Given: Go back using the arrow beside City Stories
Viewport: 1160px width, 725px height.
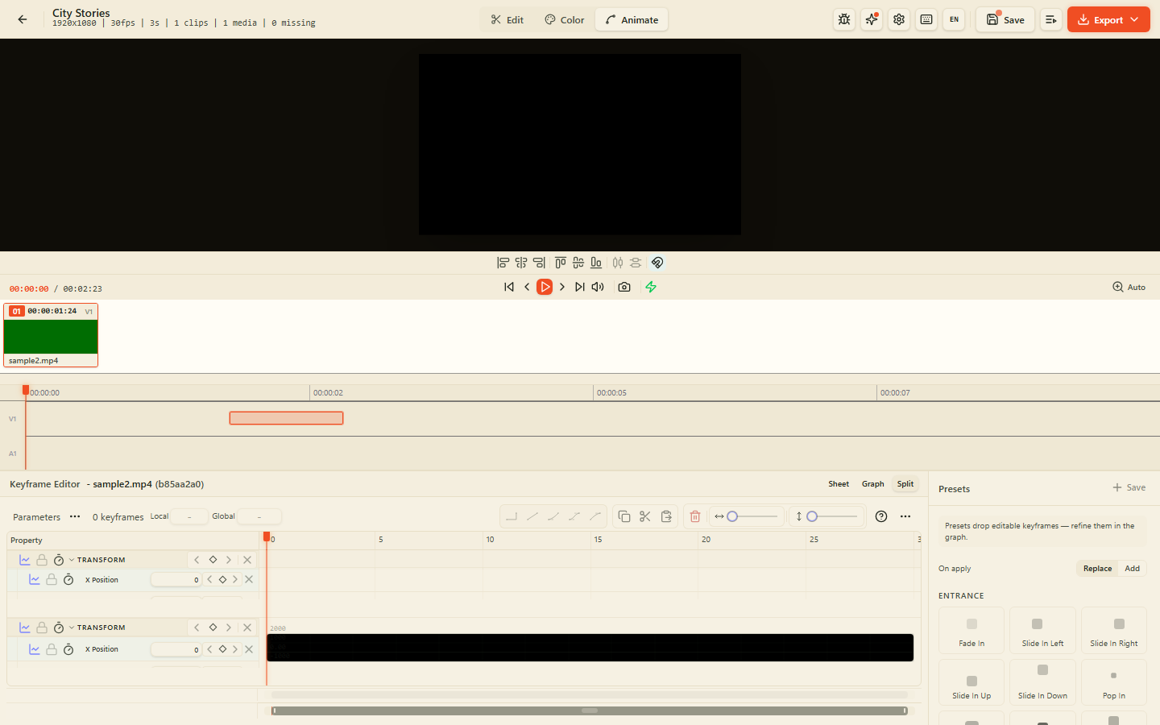Looking at the screenshot, I should (x=23, y=19).
